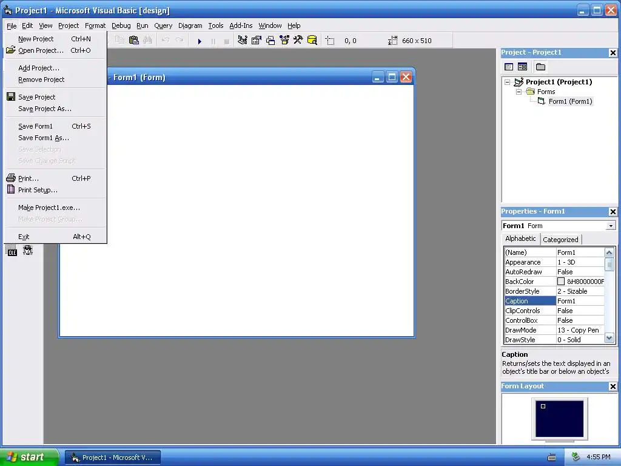Choose Remove Project from File menu
621x466 pixels.
click(55, 79)
